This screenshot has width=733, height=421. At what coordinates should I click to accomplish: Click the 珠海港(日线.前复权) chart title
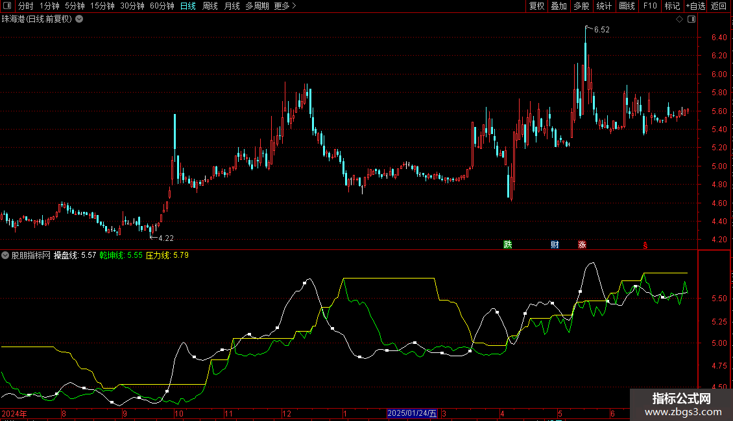coord(37,19)
